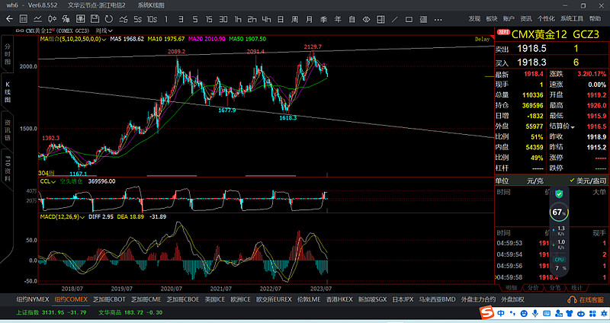This screenshot has width=610, height=323.
Task: Open the 伦敦LME exchange tab
Action: pos(309,299)
